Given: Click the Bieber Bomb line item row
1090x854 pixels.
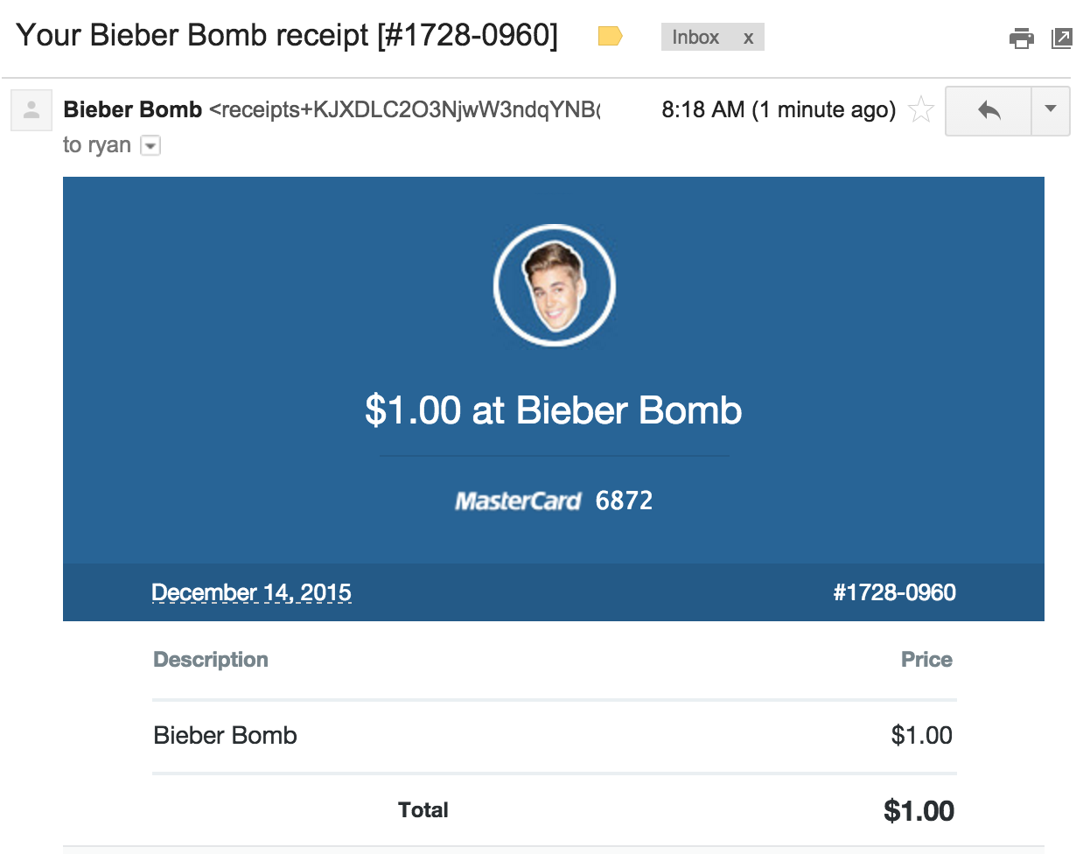Looking at the screenshot, I should coord(554,736).
